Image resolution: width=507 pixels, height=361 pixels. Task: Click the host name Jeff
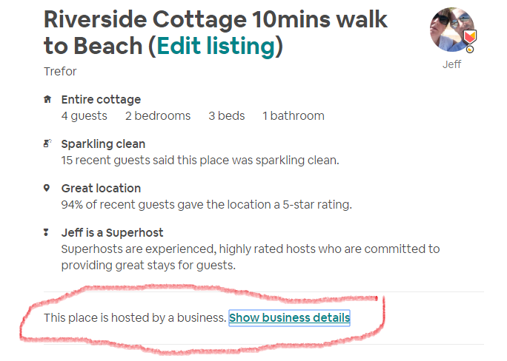(451, 64)
